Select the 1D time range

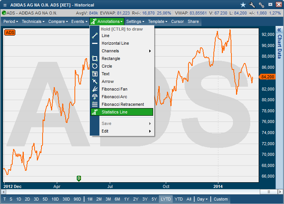click(x=19, y=199)
